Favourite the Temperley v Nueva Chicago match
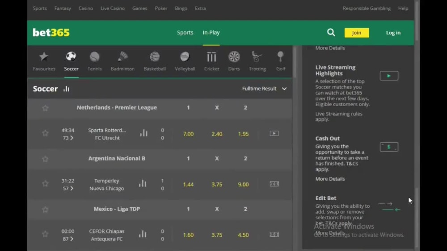The image size is (447, 251). click(x=45, y=184)
